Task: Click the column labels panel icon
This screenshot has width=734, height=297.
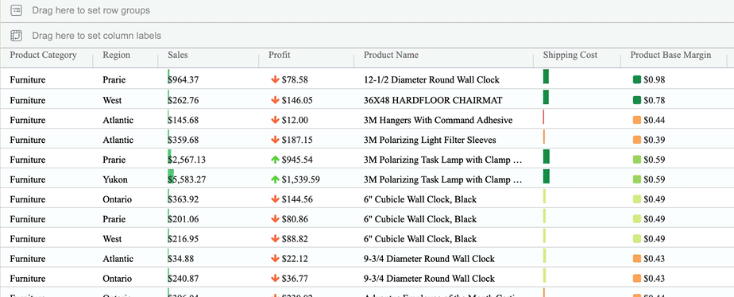Action: click(x=17, y=36)
